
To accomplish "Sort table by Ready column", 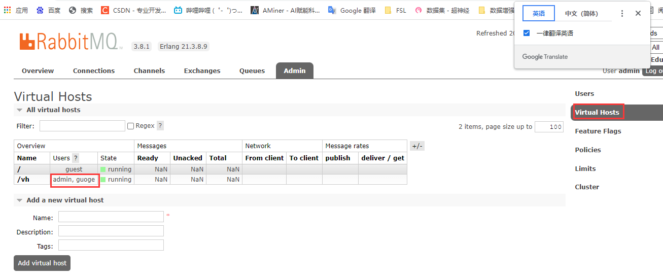I will tap(148, 158).
